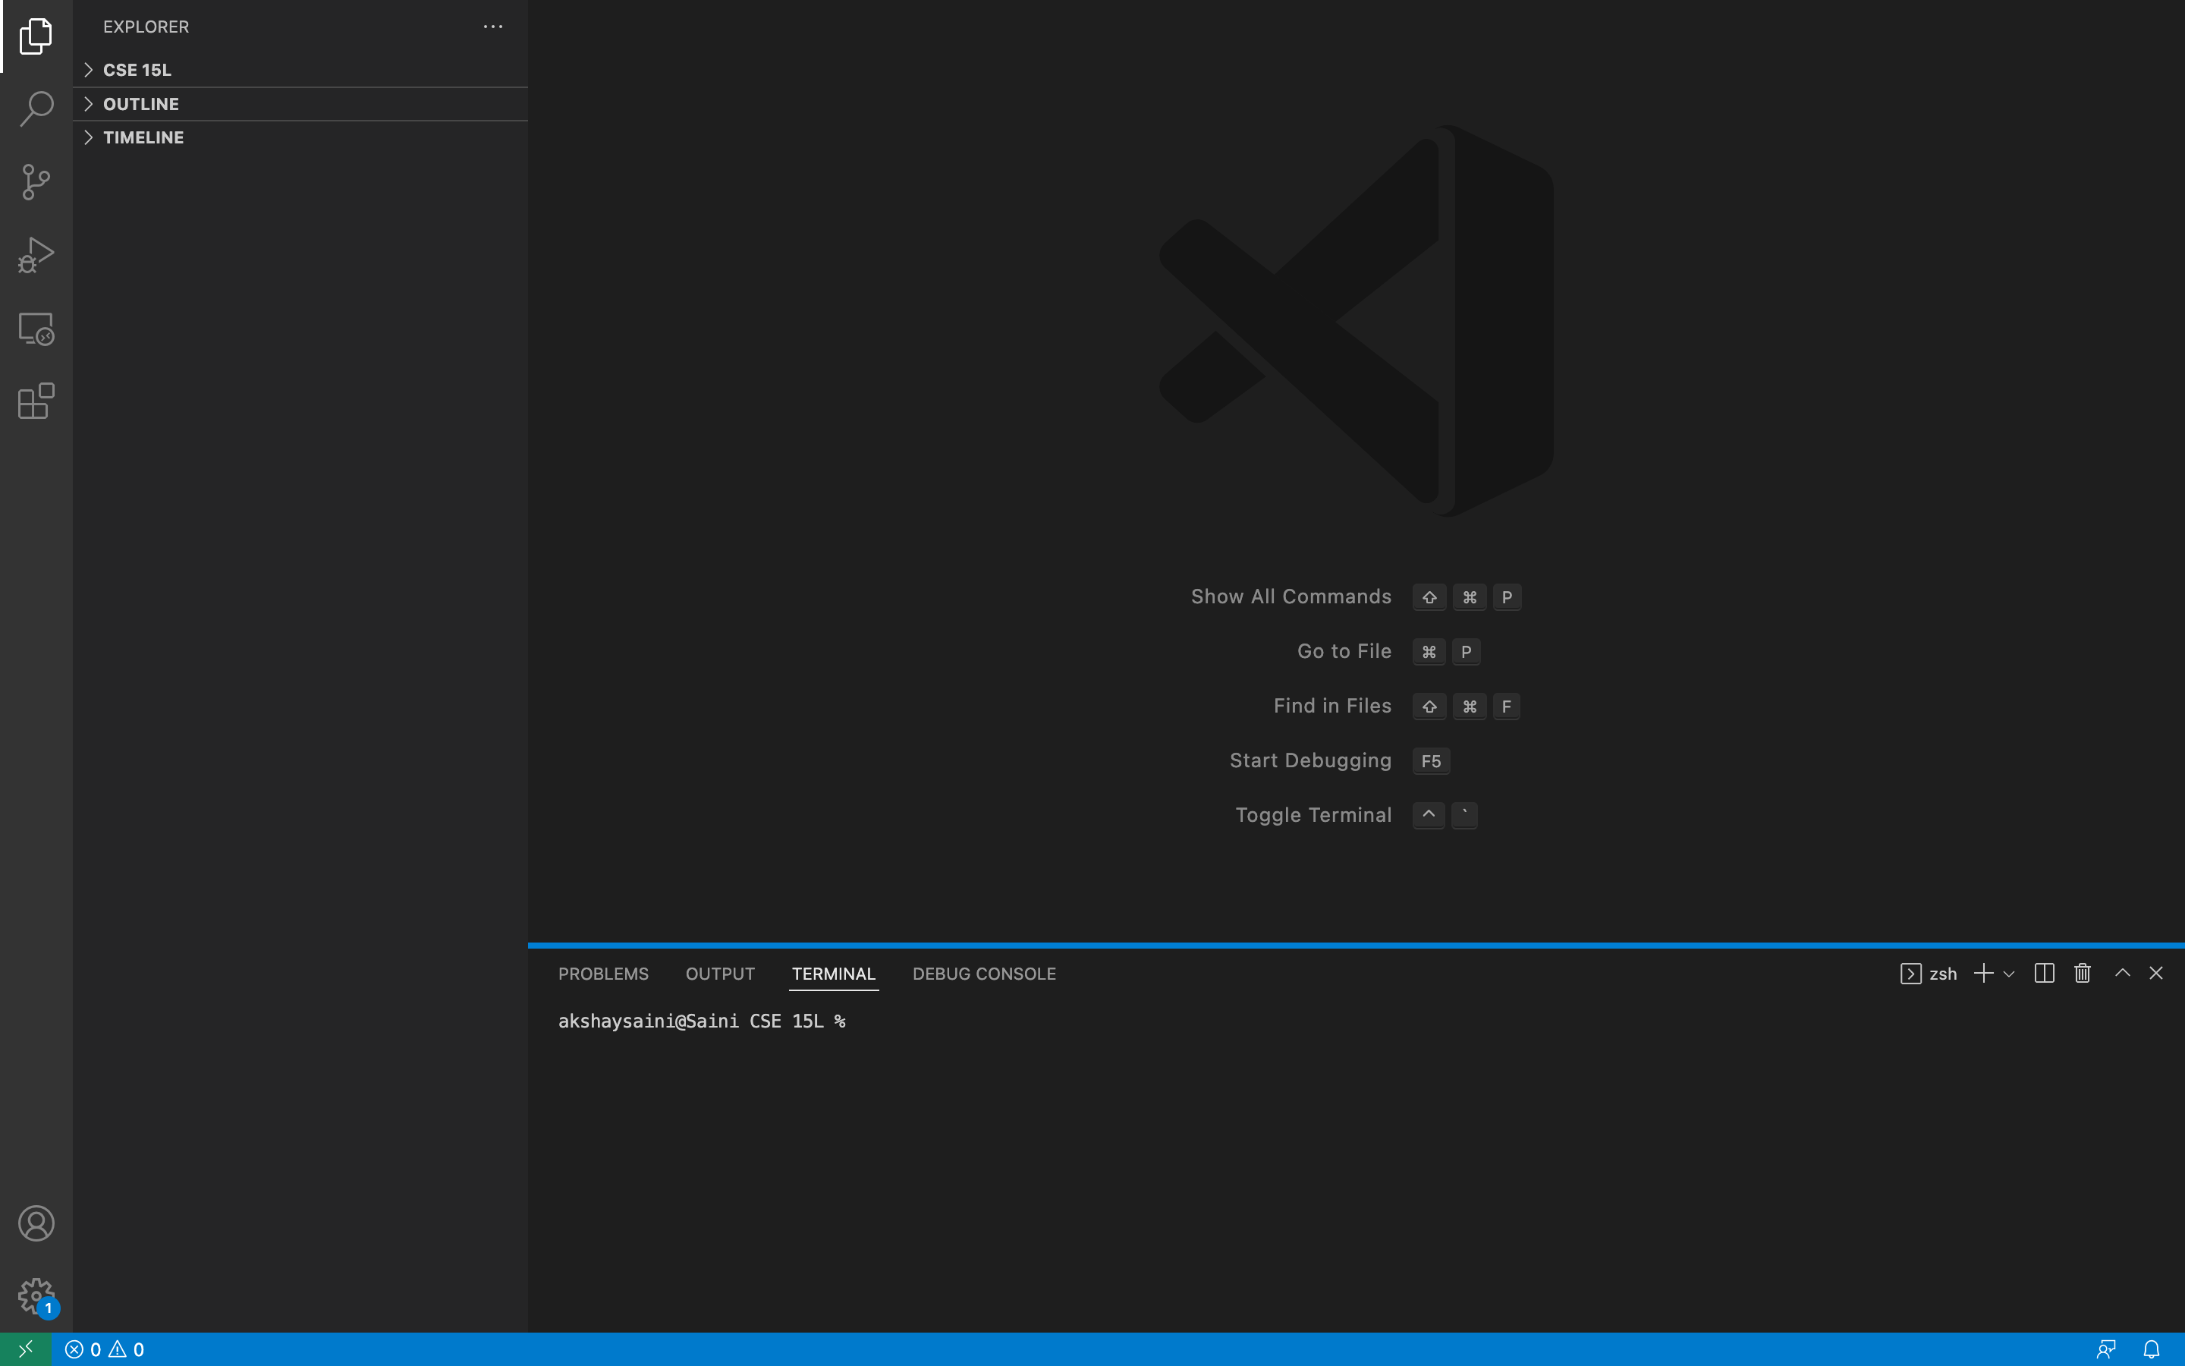Open the Run and Debug view

pyautogui.click(x=36, y=255)
